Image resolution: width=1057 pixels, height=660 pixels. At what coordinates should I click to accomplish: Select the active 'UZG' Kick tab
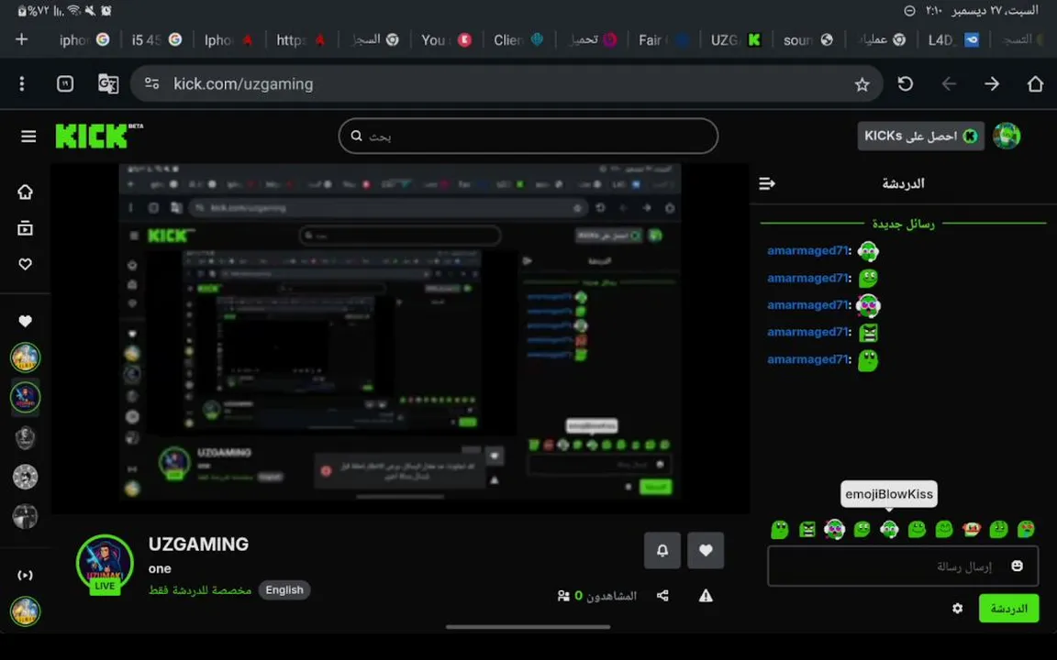click(736, 39)
